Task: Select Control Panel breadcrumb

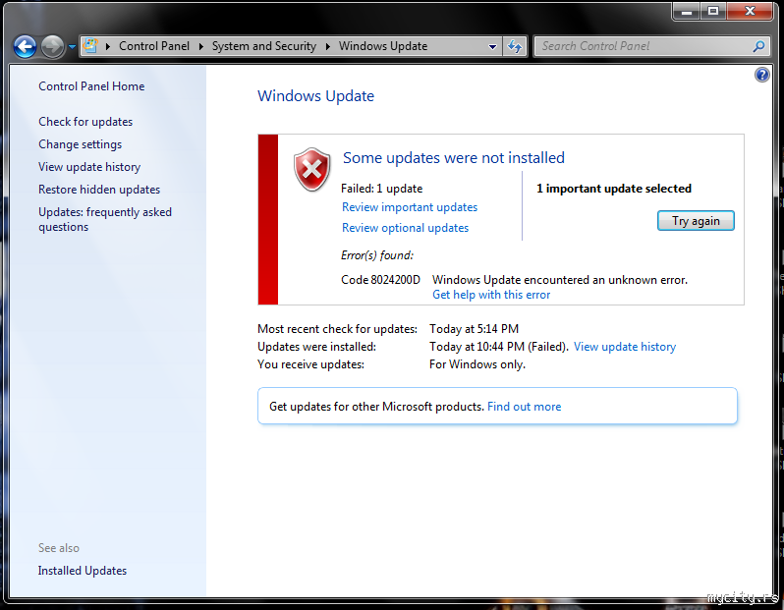Action: point(154,46)
